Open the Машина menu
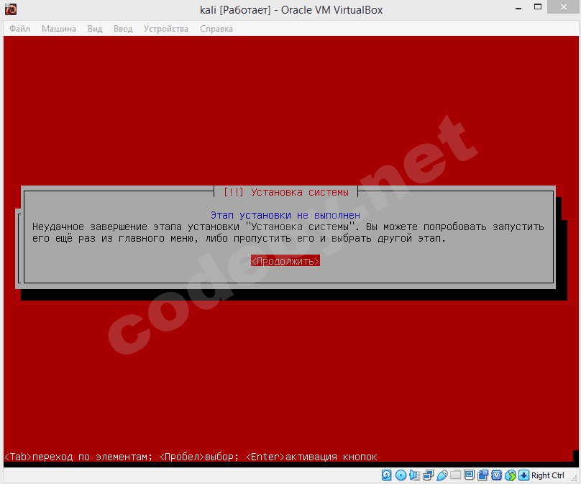The width and height of the screenshot is (581, 484). coord(58,29)
